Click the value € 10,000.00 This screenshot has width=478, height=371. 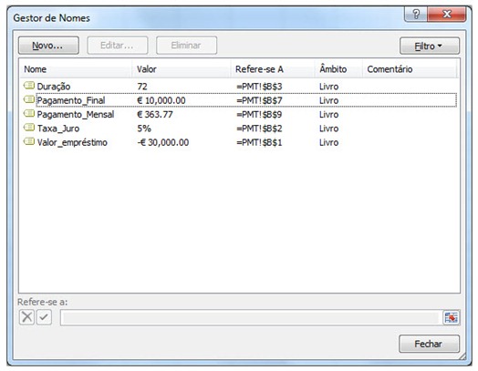[x=161, y=100]
